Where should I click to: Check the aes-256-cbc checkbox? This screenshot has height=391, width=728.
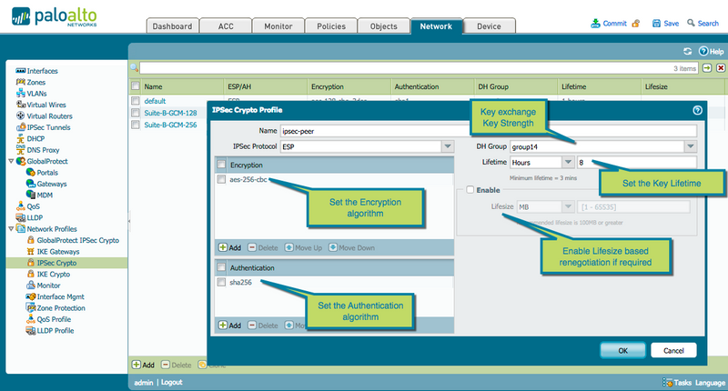221,179
